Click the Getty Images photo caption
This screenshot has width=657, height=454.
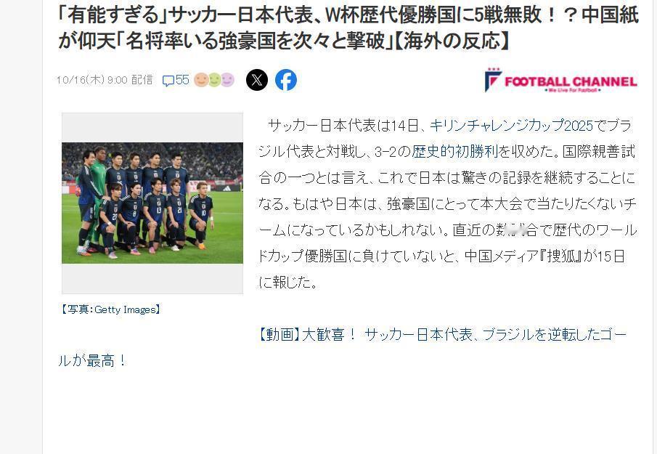[x=110, y=309]
